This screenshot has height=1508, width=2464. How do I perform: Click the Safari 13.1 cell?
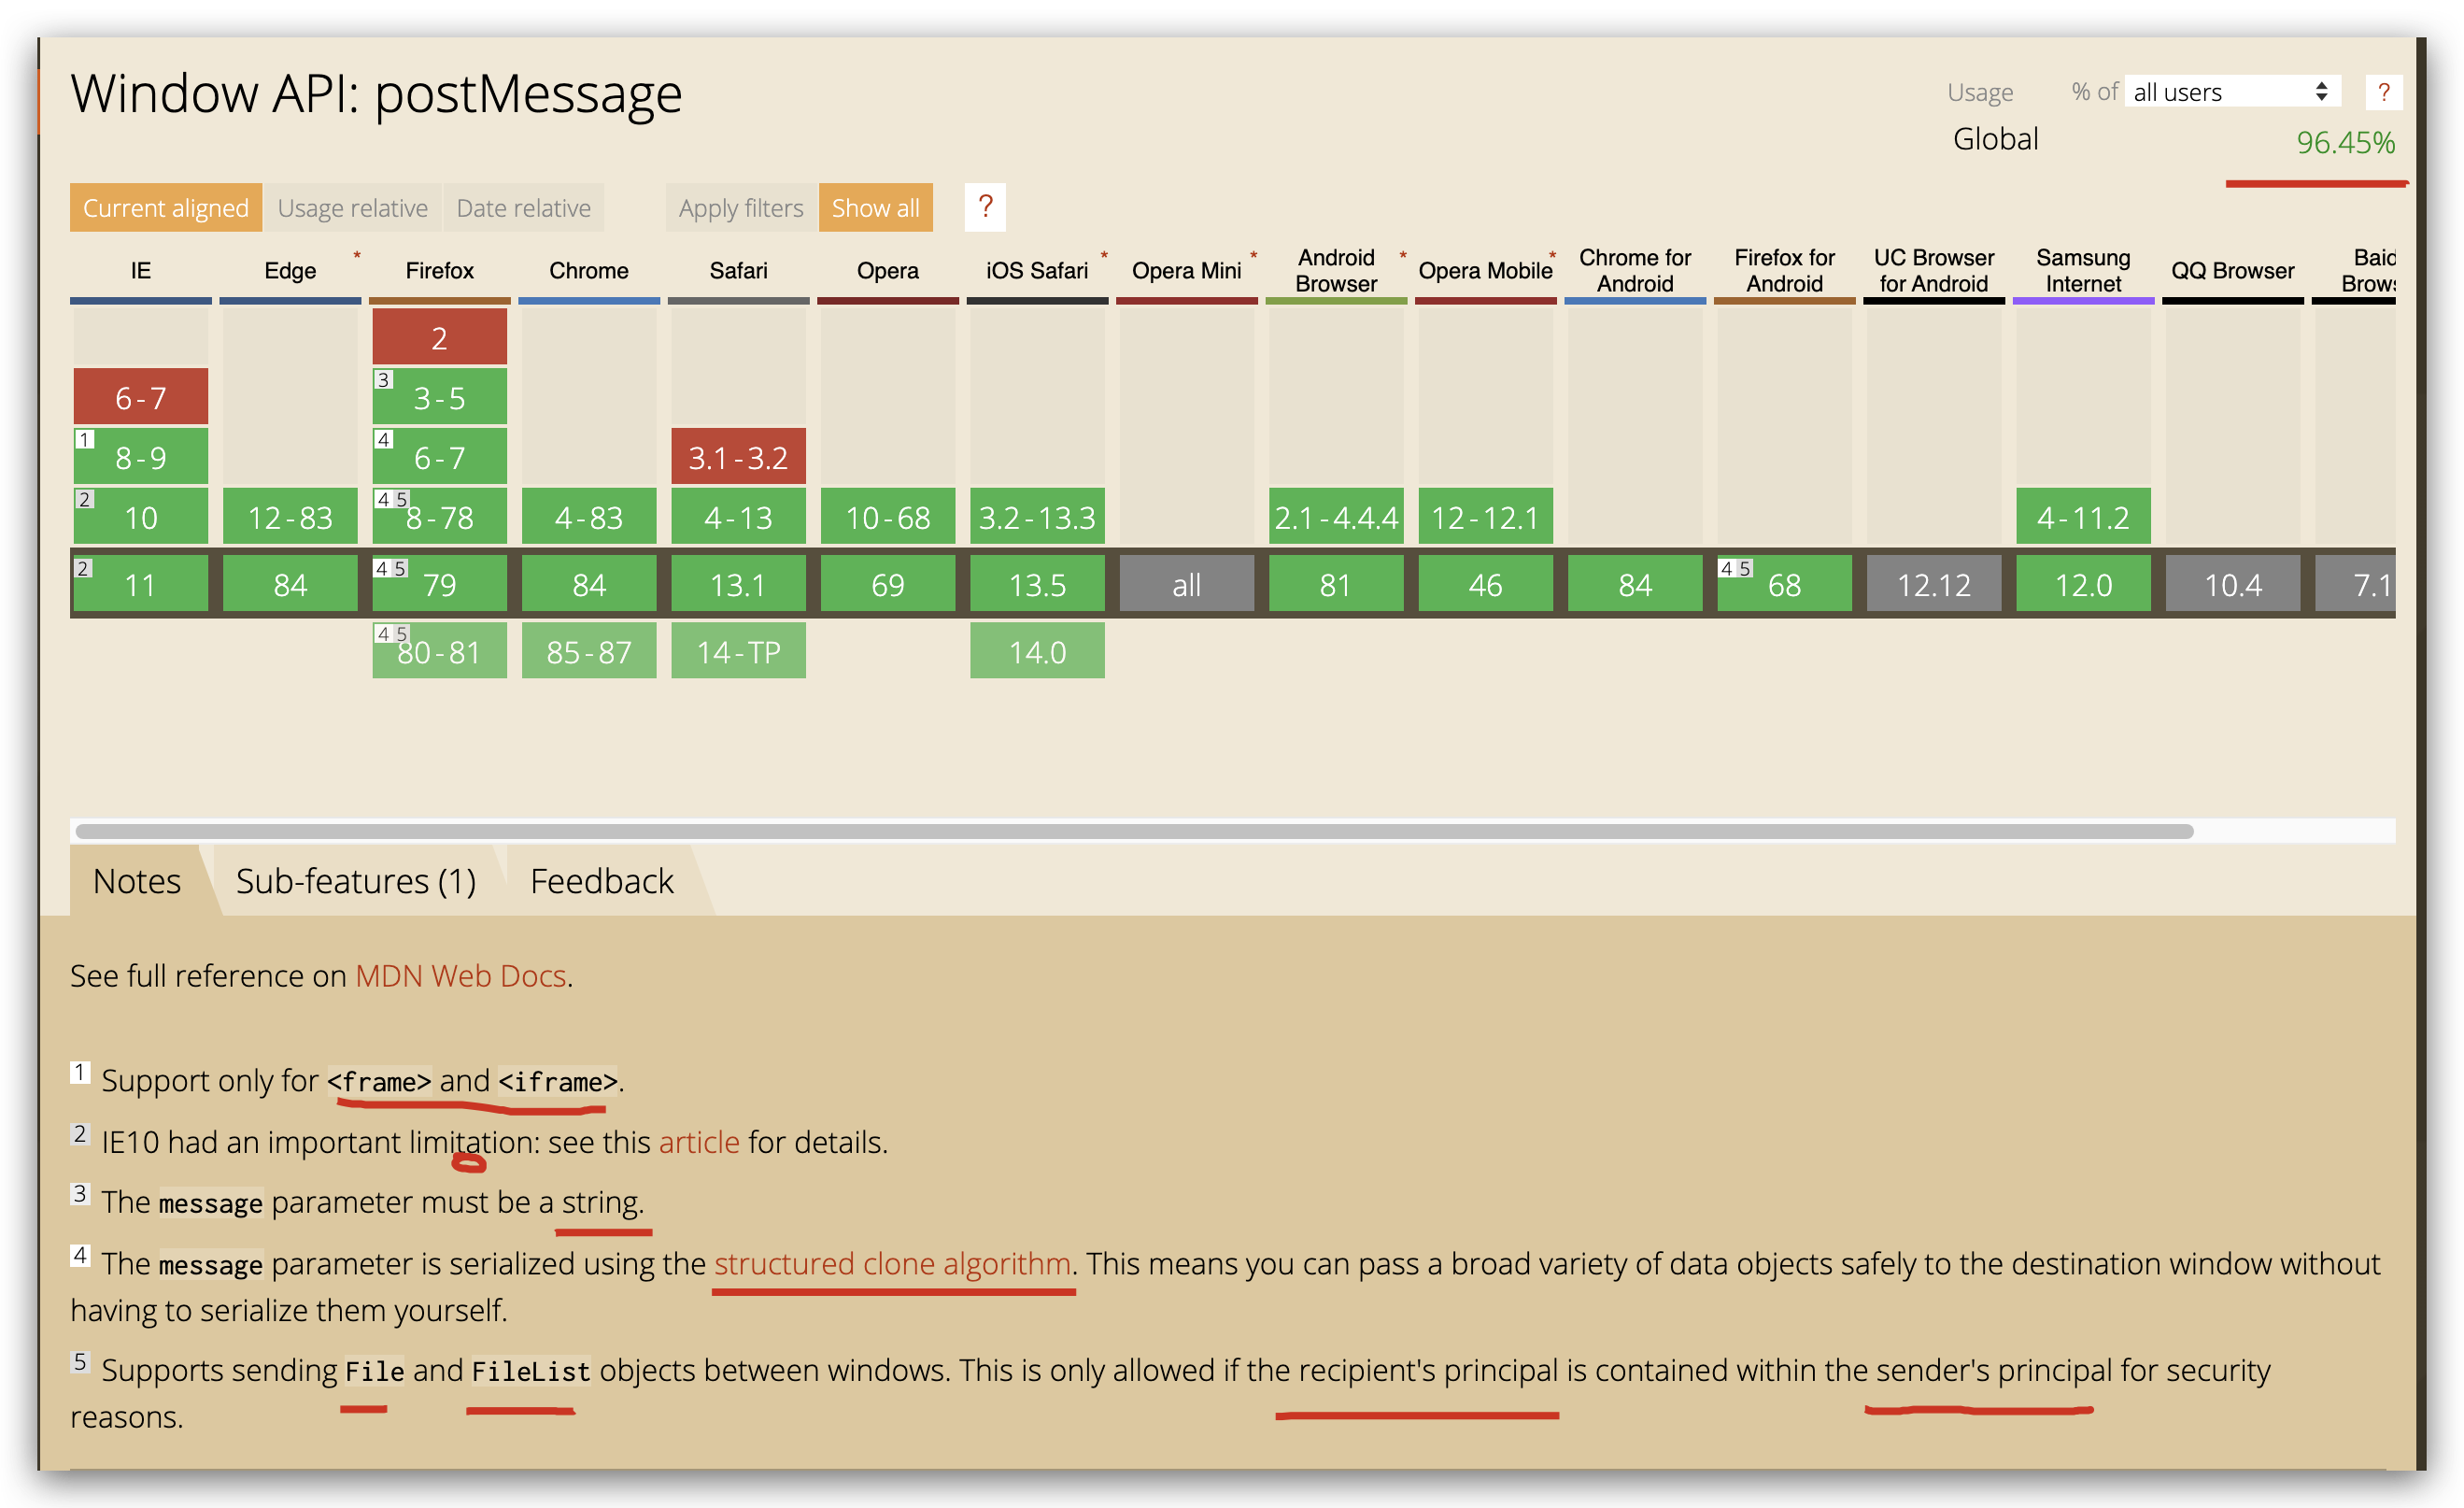(x=739, y=583)
